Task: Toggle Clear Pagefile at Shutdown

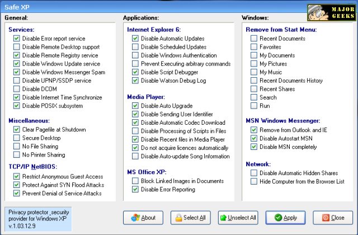Action: (16, 129)
